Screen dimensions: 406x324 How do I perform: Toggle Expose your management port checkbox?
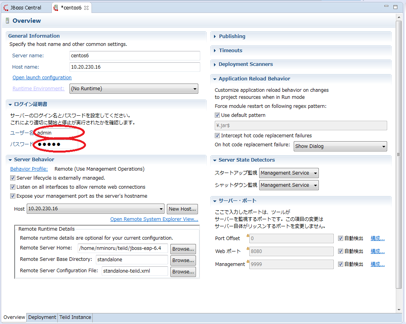tap(13, 196)
